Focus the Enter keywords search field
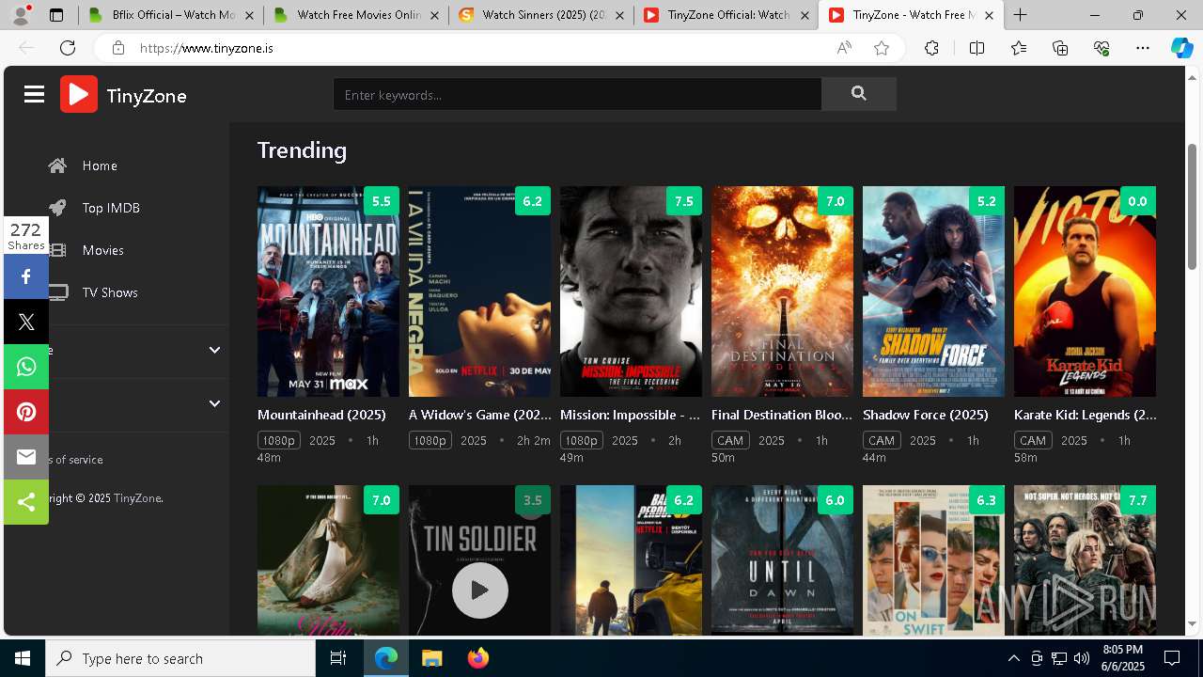The image size is (1203, 677). click(577, 94)
